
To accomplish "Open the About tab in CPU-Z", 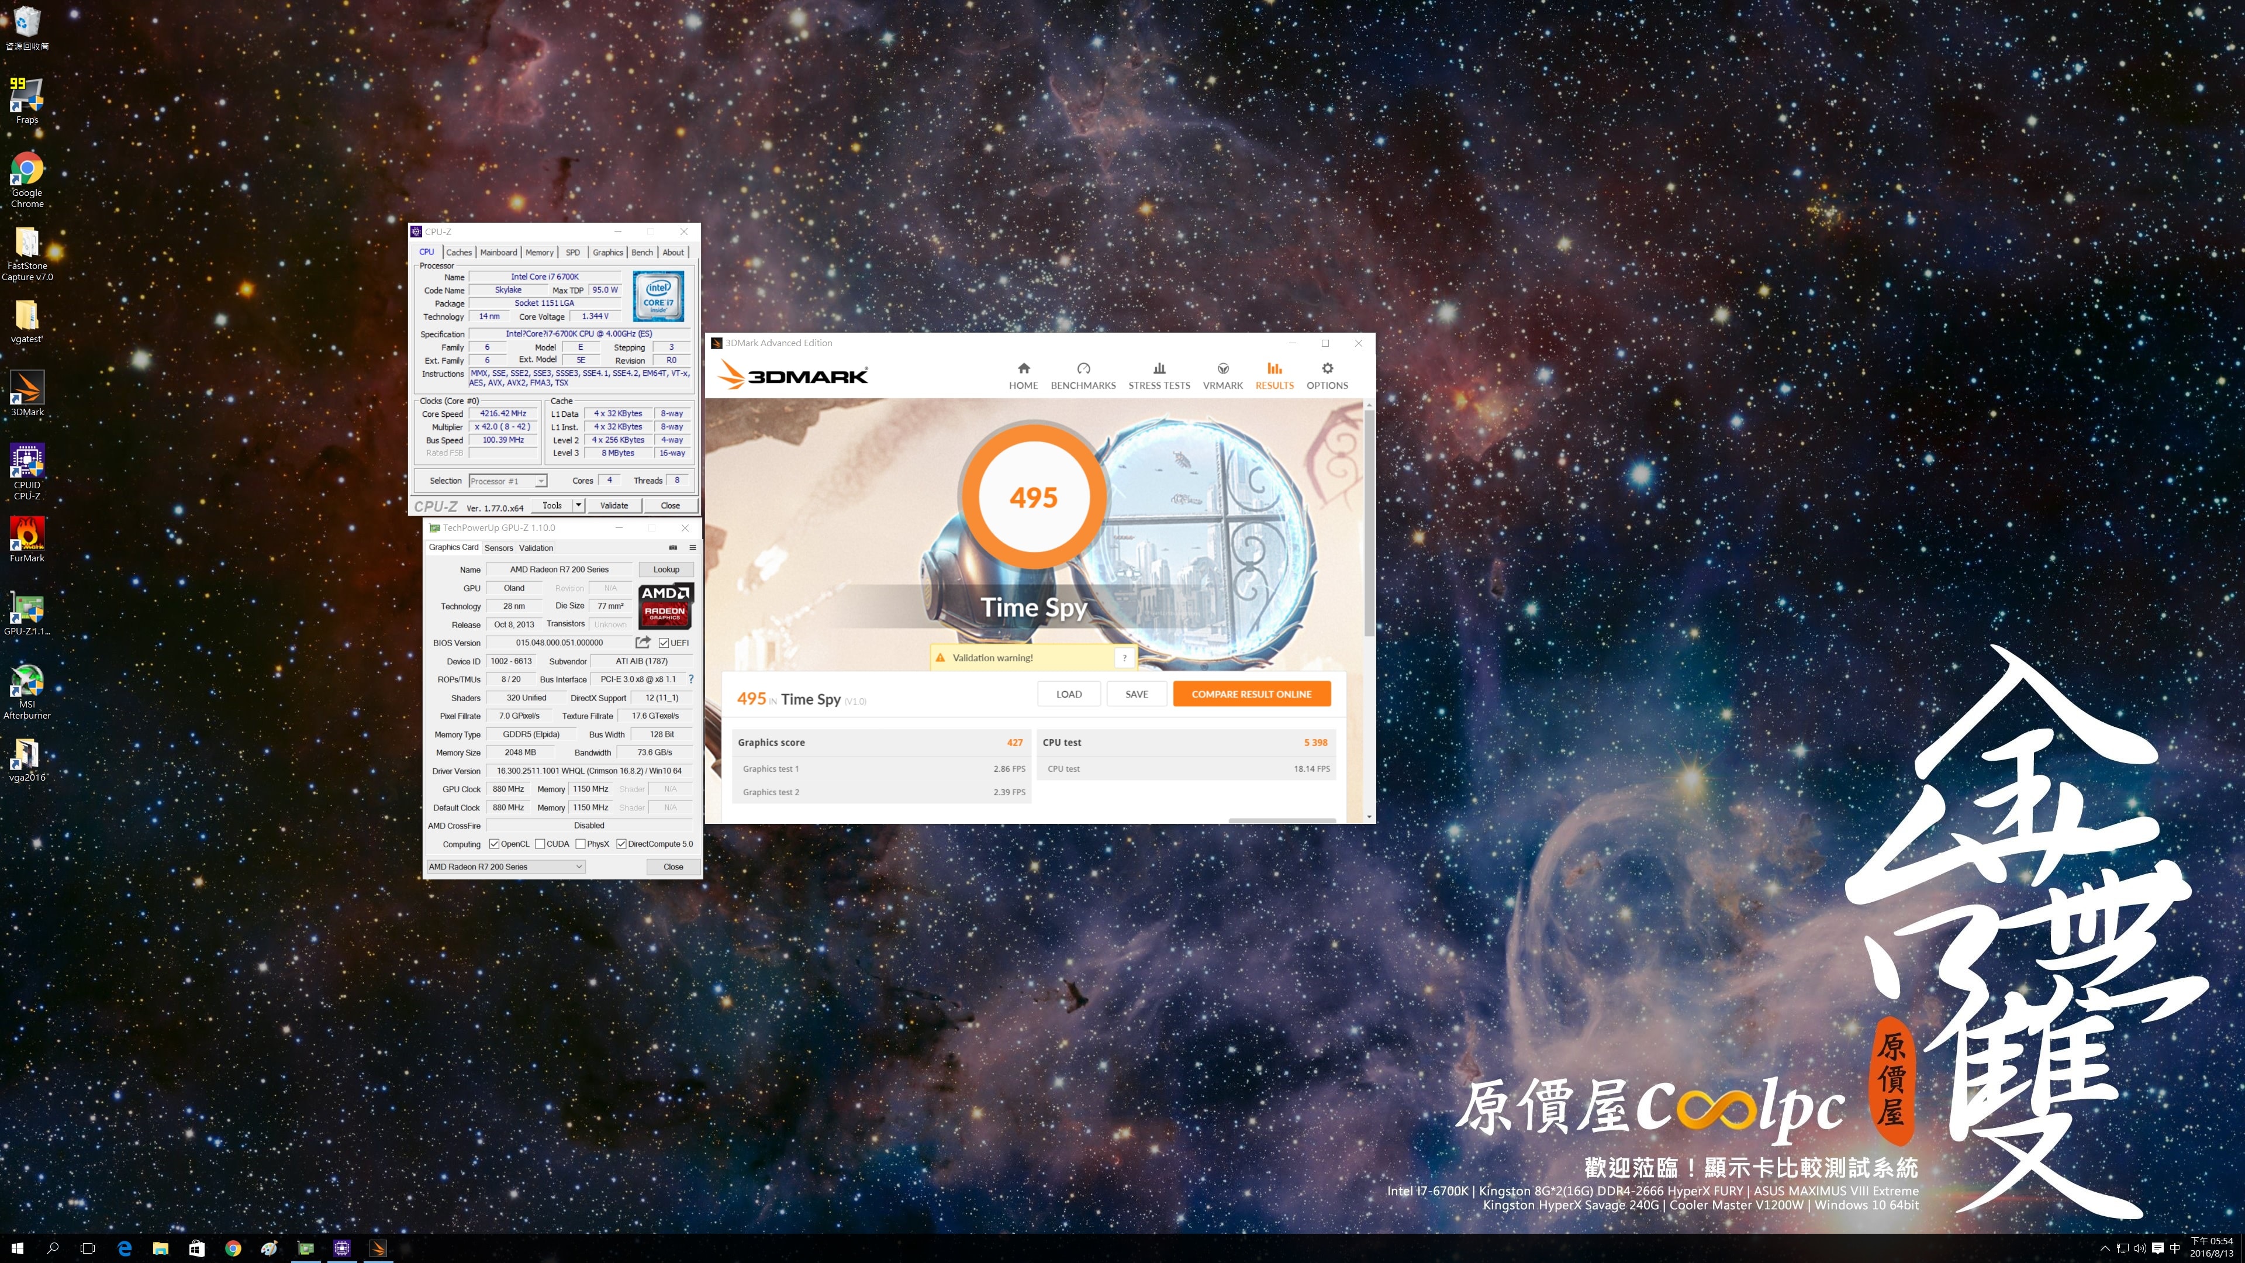I will 673,252.
